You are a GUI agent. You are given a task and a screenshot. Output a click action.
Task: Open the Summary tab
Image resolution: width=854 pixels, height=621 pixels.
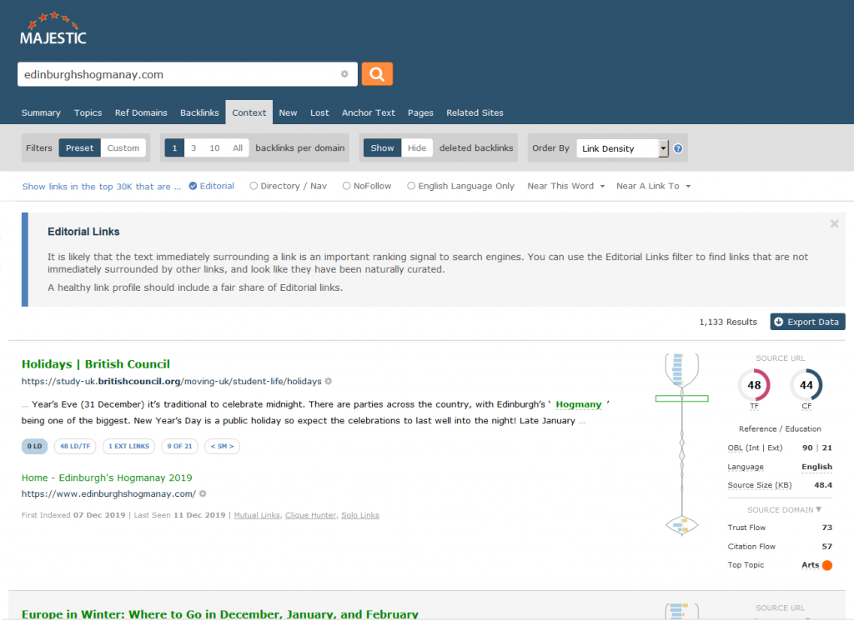(41, 113)
